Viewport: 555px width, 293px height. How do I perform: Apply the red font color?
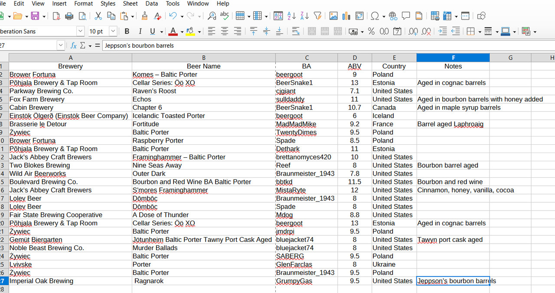point(173,31)
